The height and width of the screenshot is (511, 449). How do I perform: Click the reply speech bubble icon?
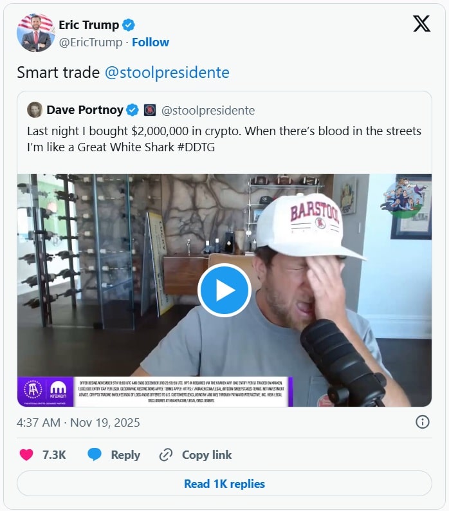[x=95, y=455]
